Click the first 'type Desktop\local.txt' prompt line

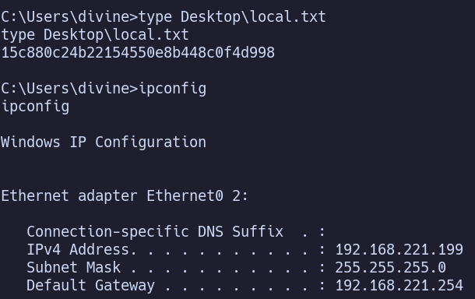pyautogui.click(x=164, y=17)
